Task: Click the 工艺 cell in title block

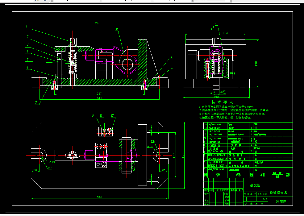Action: [x=206, y=204]
